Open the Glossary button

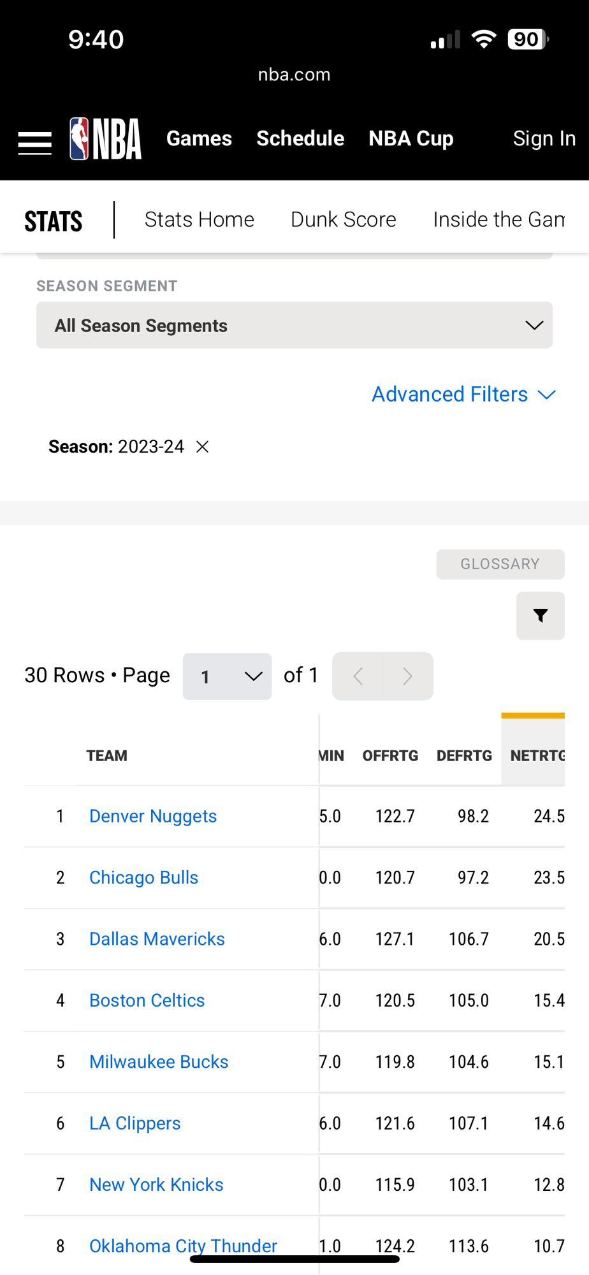point(500,564)
